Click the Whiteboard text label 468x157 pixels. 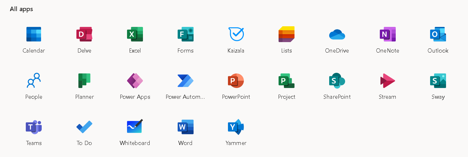(x=135, y=143)
